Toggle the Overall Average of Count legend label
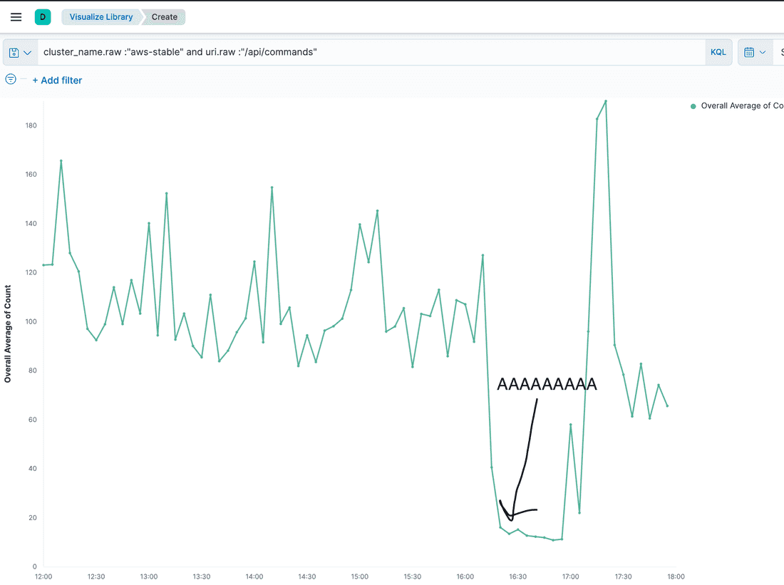 pos(741,106)
